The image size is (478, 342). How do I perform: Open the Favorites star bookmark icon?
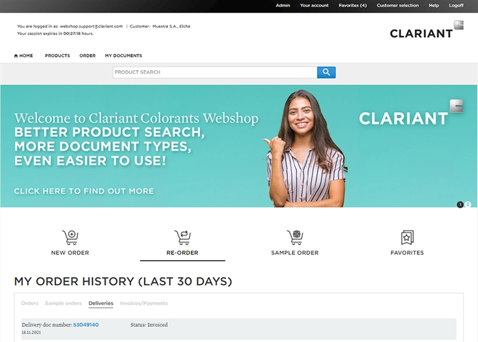(x=407, y=237)
